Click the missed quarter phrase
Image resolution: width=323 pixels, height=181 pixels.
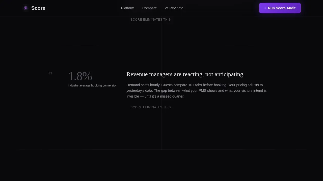(x=174, y=96)
